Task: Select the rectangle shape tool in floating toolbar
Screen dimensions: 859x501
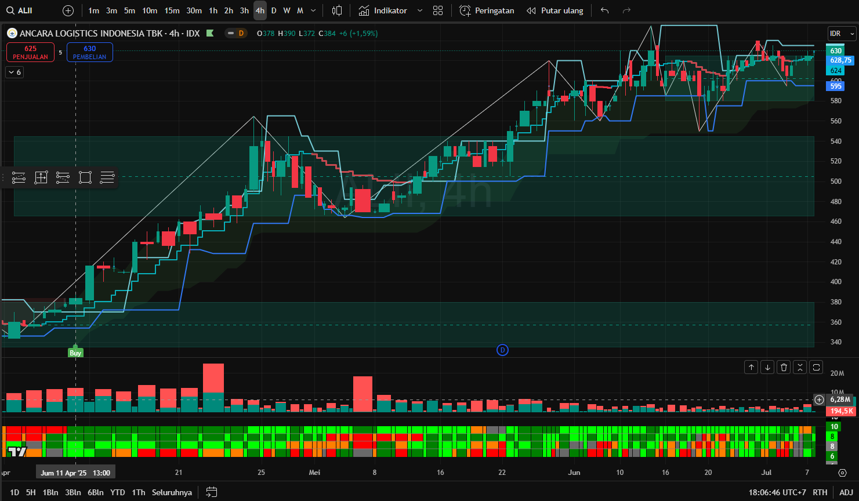Action: coord(85,177)
